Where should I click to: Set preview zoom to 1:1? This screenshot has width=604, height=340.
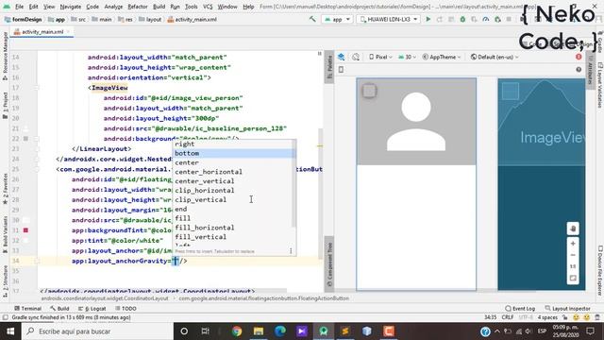pos(573,266)
